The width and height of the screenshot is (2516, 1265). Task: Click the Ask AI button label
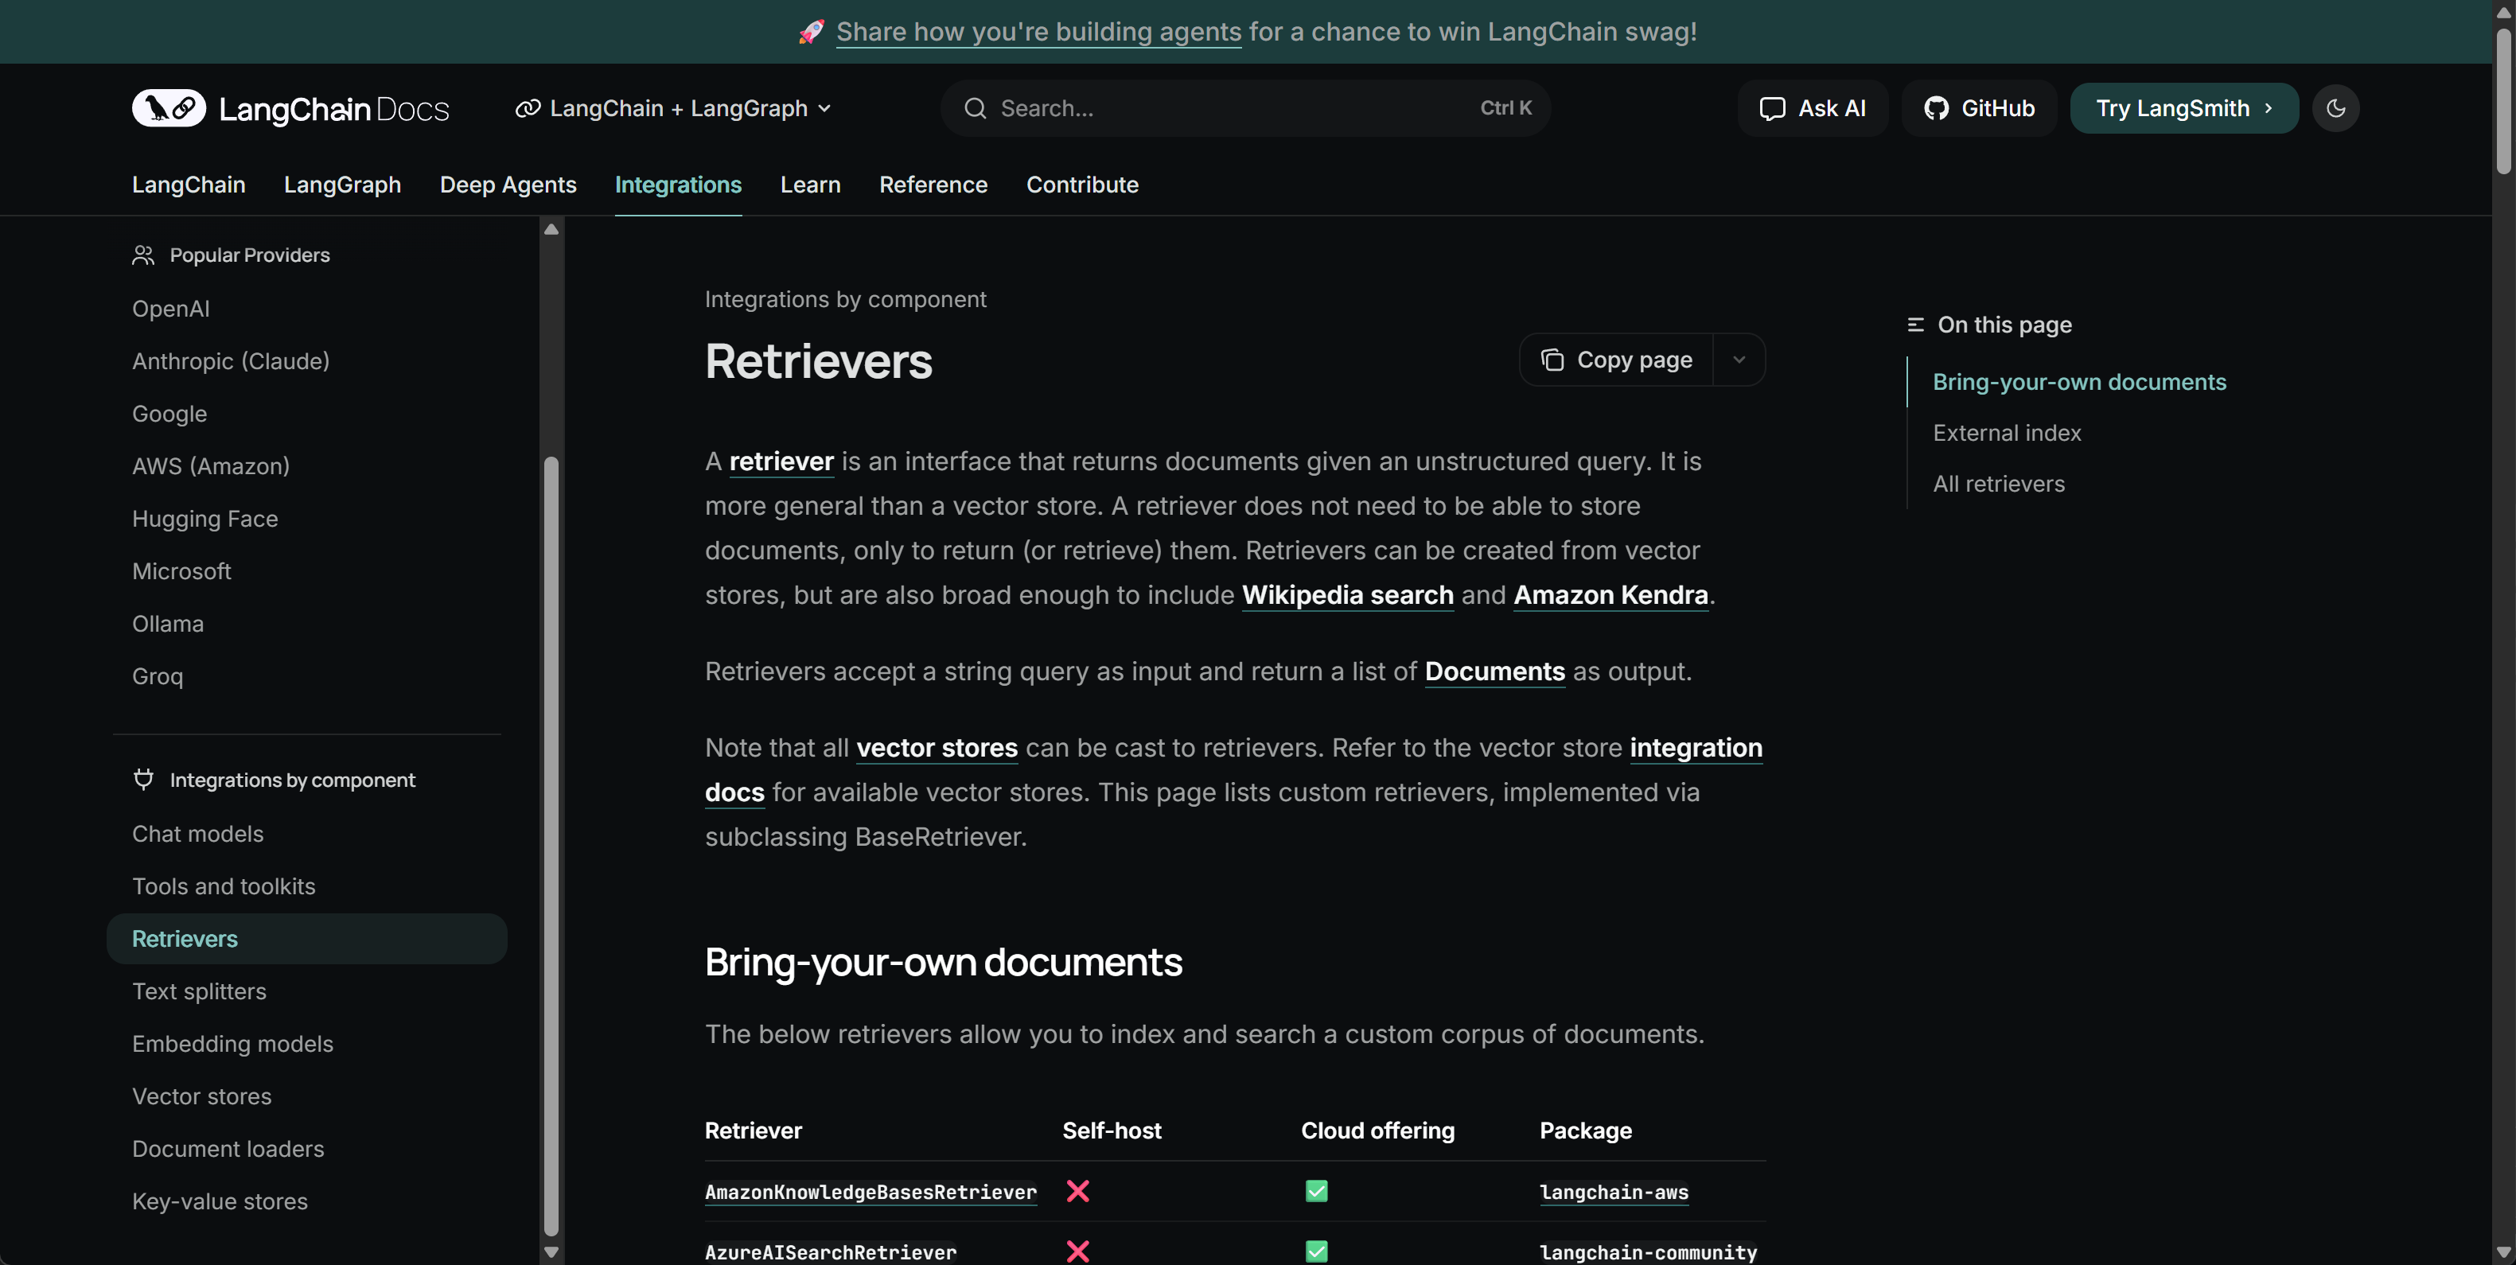point(1832,108)
